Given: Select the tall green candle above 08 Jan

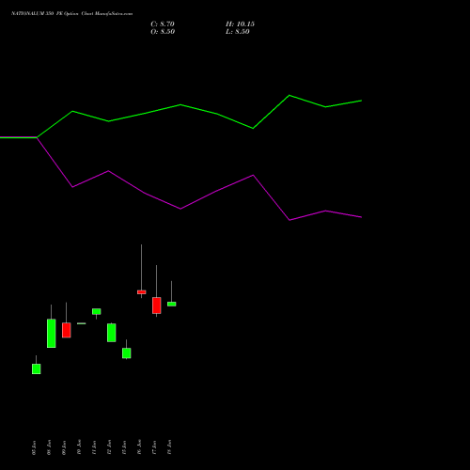Looking at the screenshot, I should pyautogui.click(x=51, y=333).
